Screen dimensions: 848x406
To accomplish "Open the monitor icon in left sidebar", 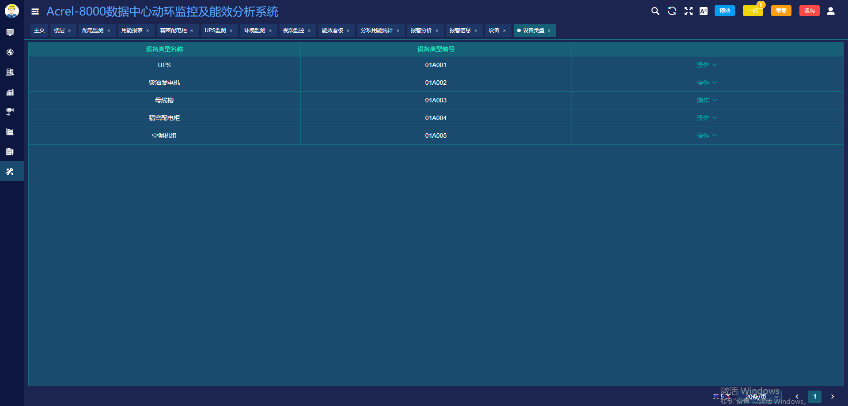I will pos(10,32).
